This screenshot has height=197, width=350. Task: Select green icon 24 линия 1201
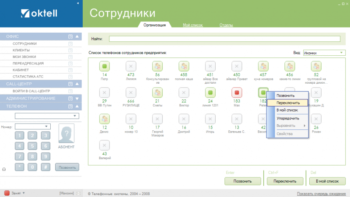[210, 92]
